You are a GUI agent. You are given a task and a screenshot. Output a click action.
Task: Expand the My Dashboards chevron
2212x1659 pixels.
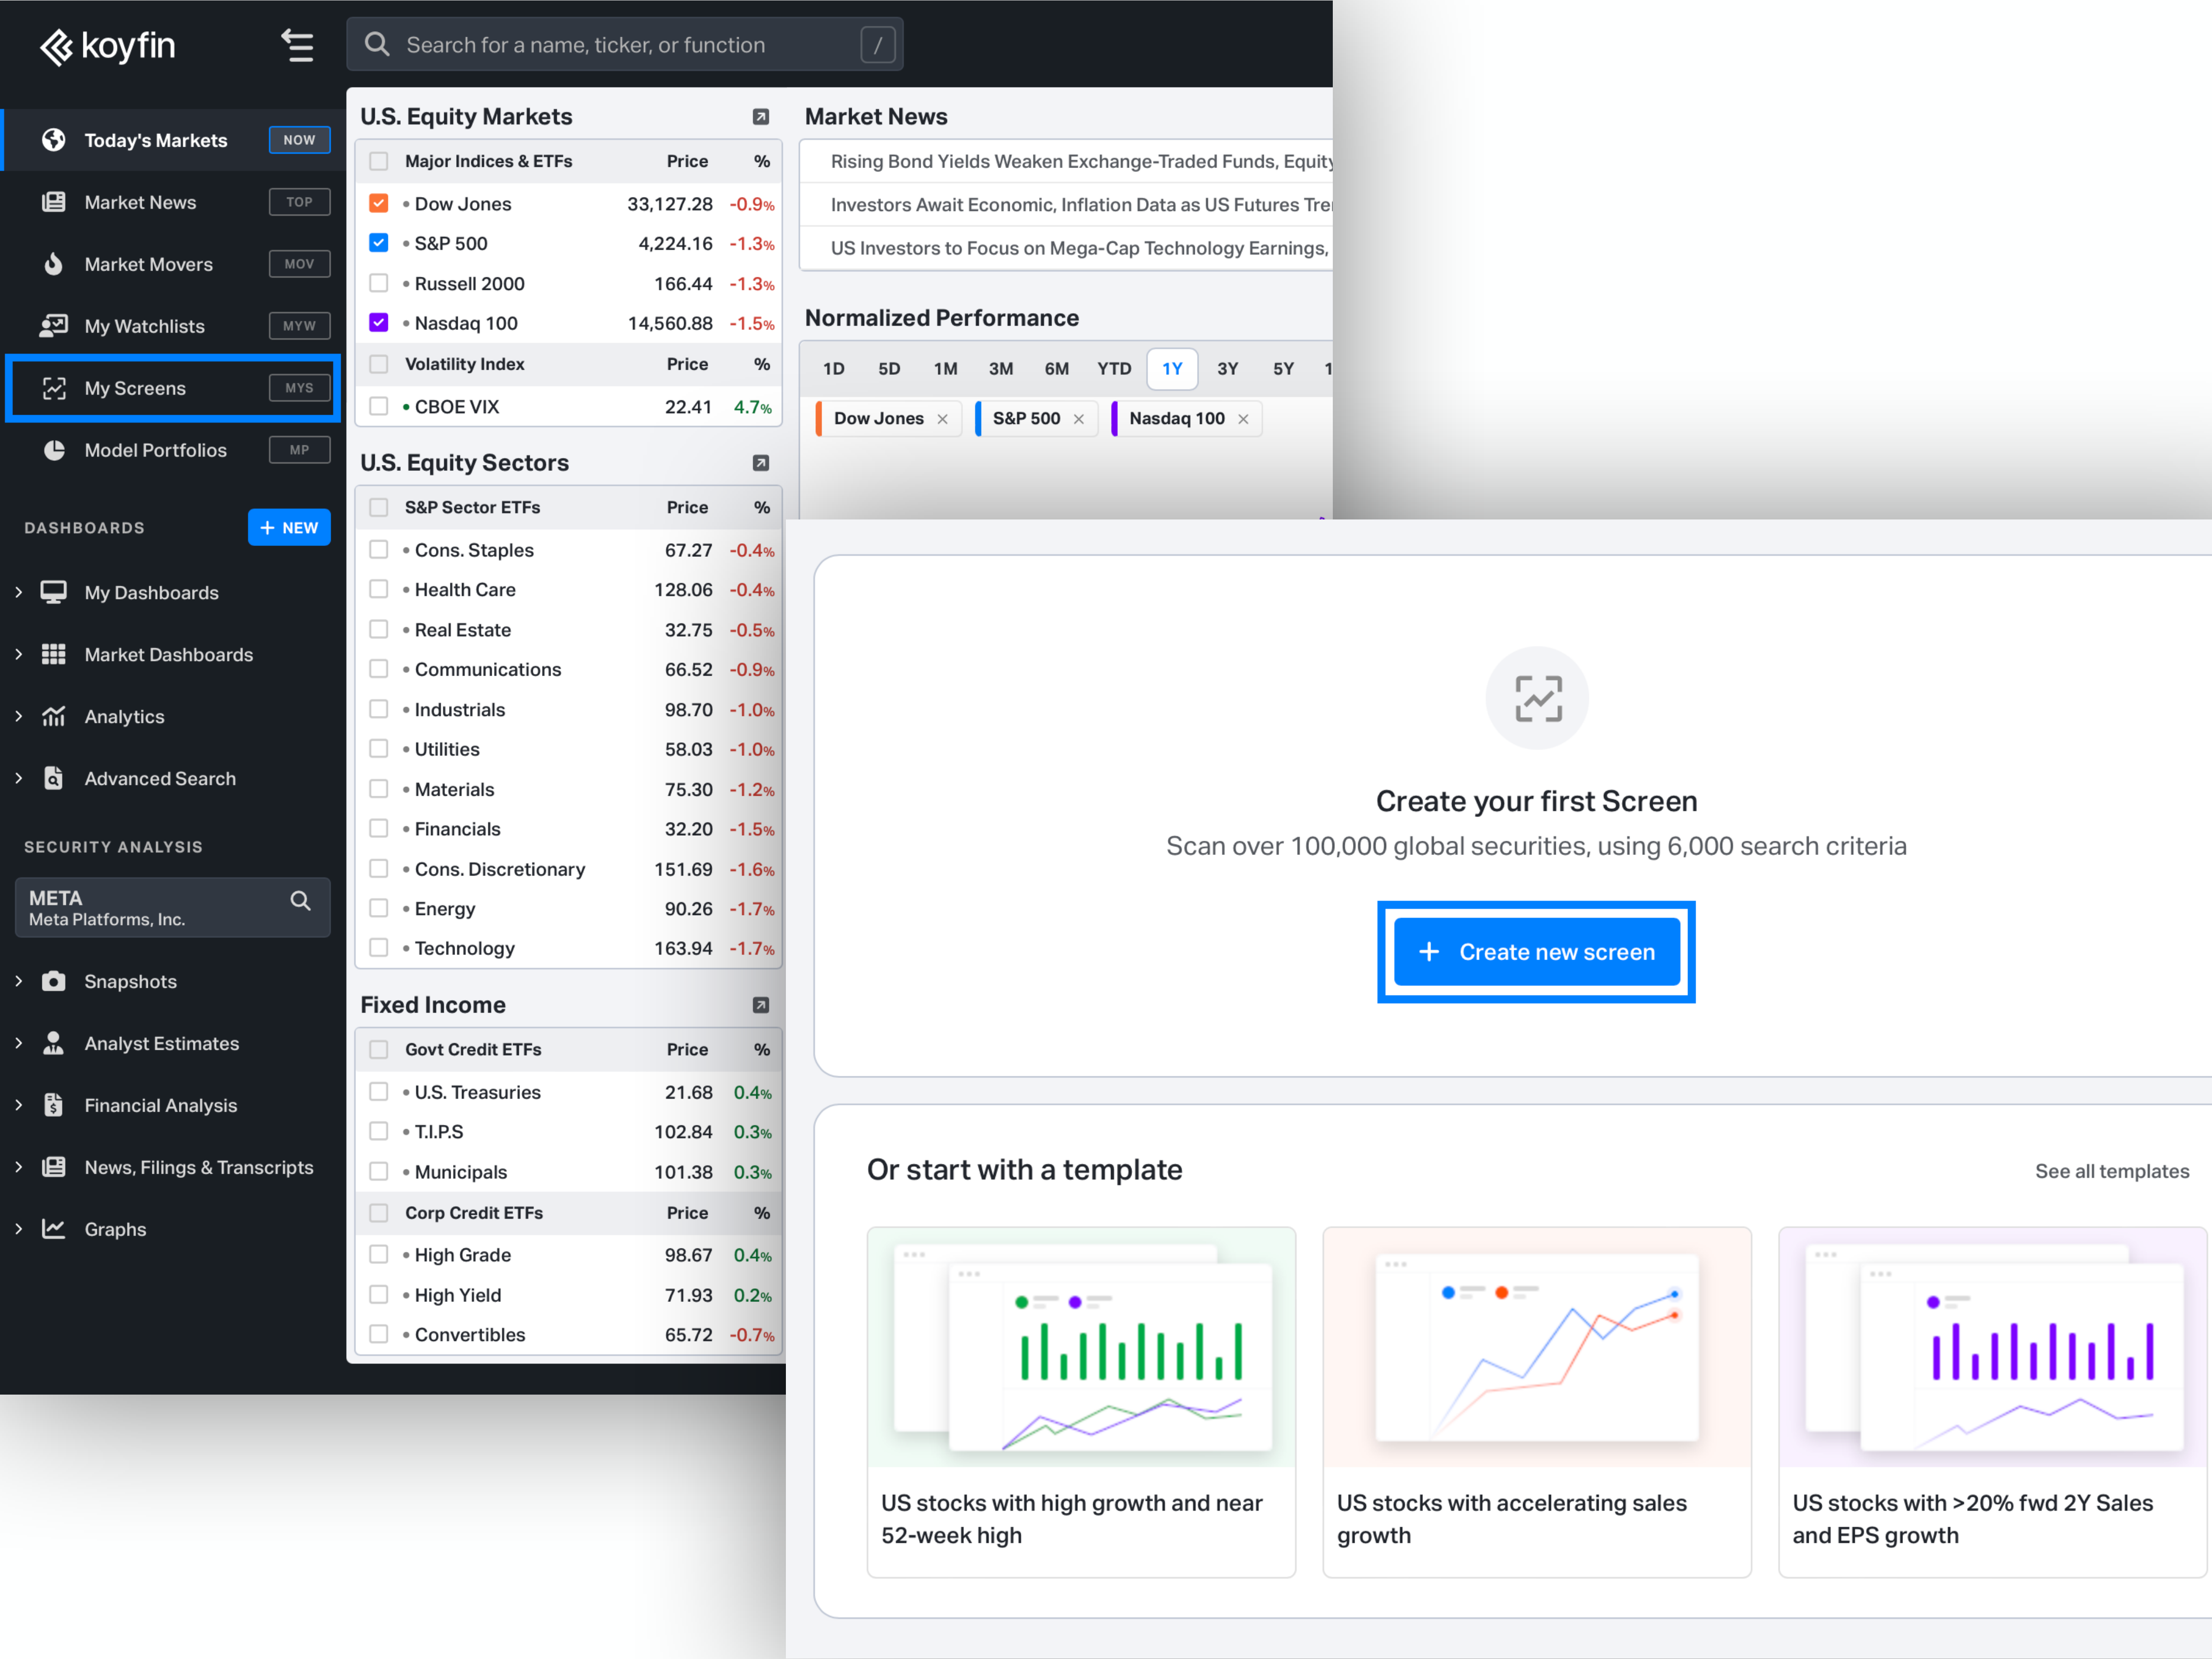click(18, 592)
